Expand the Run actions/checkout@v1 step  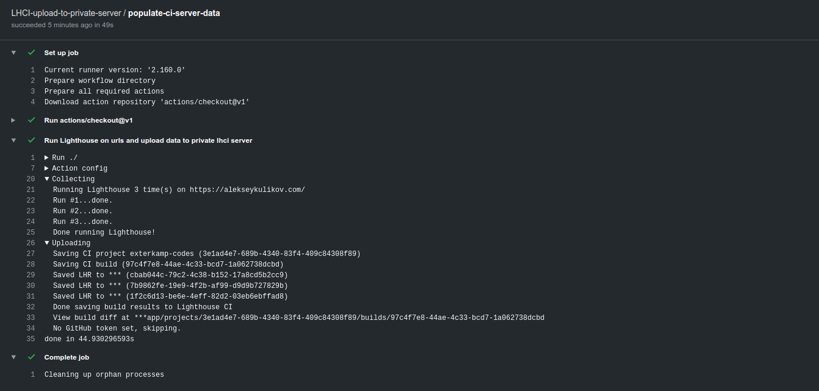[14, 120]
